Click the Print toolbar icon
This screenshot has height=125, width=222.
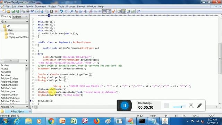click(x=28, y=11)
